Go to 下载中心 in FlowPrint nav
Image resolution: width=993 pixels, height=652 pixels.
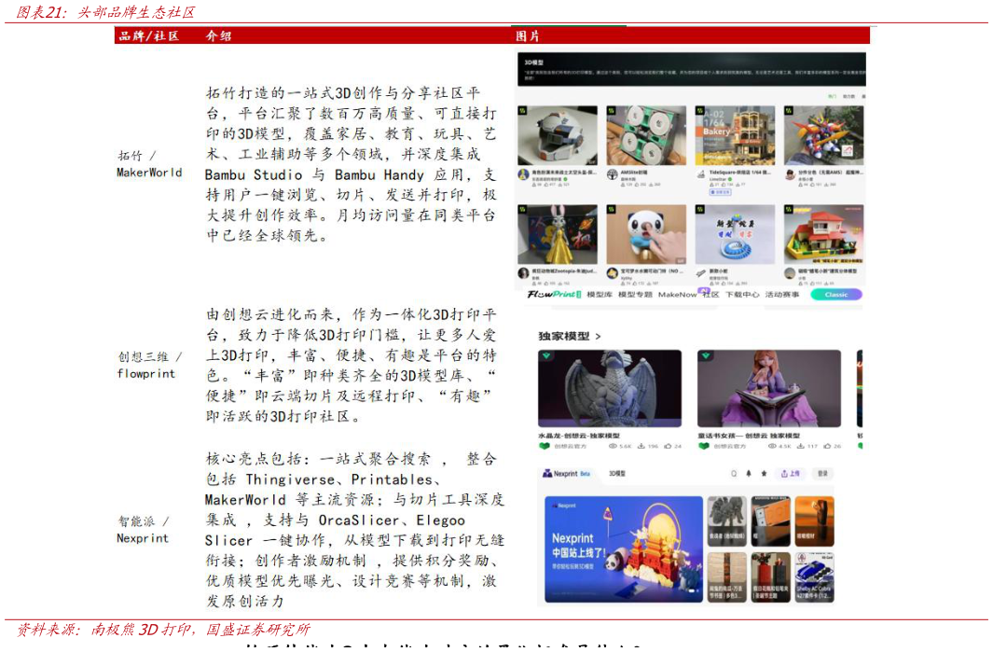(742, 294)
